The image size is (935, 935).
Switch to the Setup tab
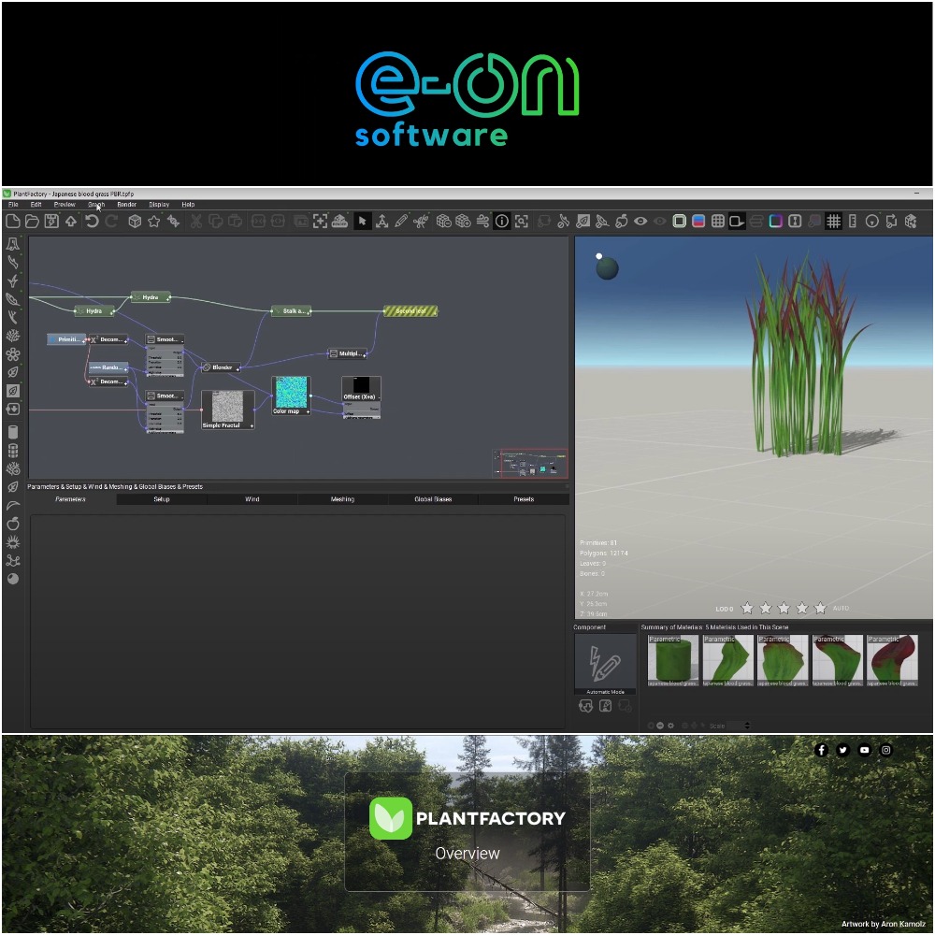162,499
